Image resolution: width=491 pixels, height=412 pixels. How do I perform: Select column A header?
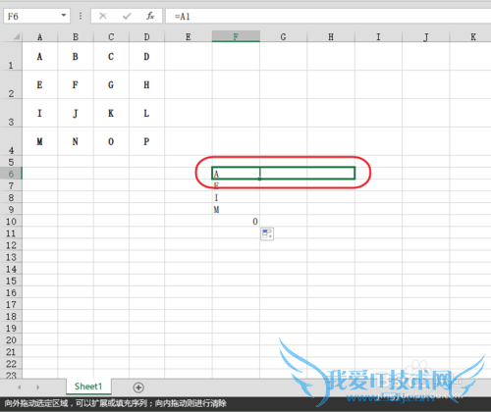pos(40,37)
